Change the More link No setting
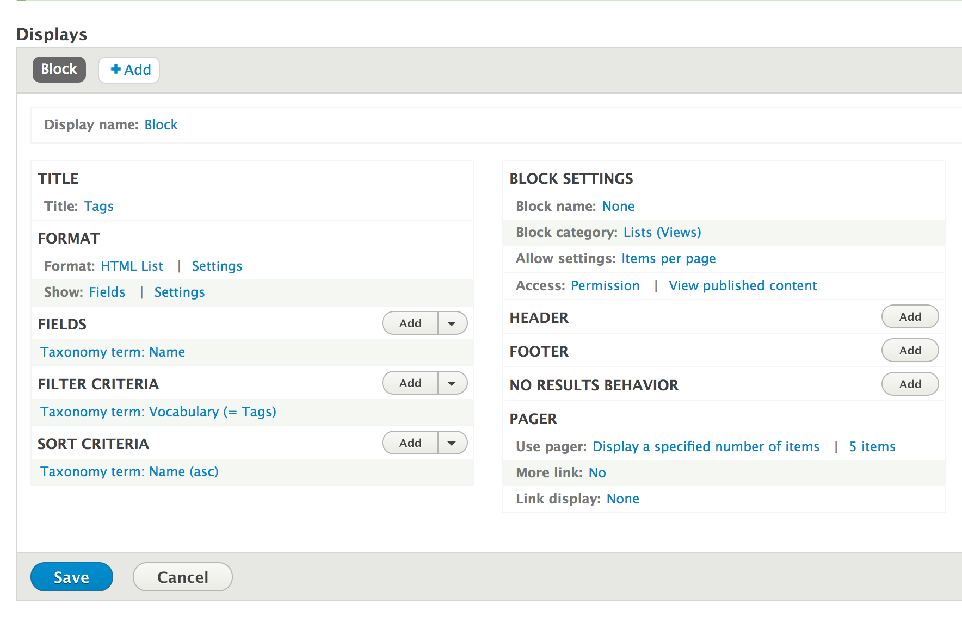This screenshot has height=623, width=962. tap(597, 472)
